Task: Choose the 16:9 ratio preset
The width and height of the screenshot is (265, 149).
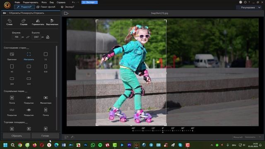Action: tap(12, 81)
